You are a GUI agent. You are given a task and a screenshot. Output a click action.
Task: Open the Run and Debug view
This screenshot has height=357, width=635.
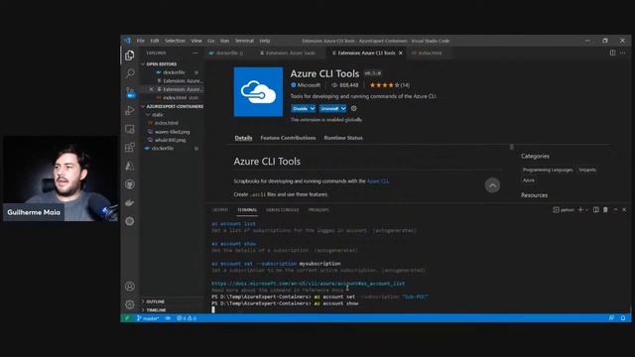(130, 110)
